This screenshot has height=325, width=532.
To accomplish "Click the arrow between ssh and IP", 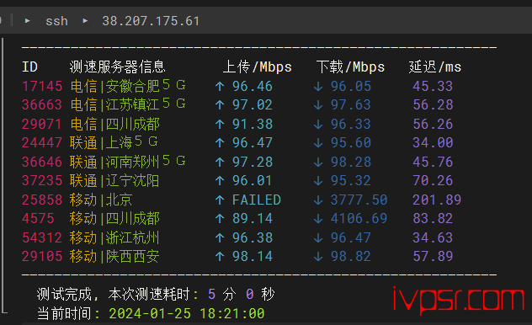I will coord(85,21).
